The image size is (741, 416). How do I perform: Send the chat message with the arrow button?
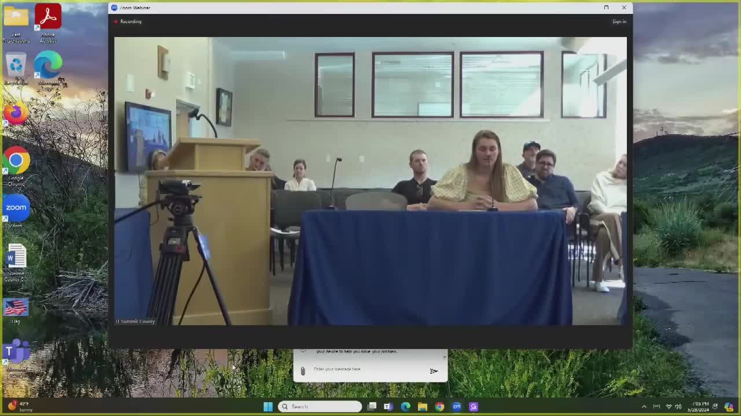[x=434, y=371]
